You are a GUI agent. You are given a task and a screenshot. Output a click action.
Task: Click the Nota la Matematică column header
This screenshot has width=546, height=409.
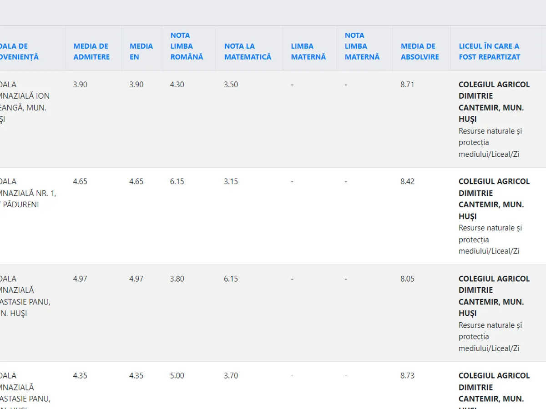248,51
